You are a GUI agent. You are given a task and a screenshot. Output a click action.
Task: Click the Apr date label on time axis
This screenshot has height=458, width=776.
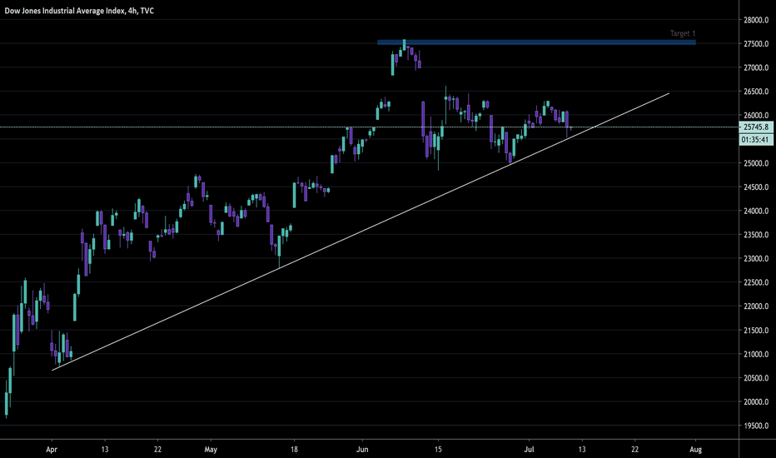[52, 450]
